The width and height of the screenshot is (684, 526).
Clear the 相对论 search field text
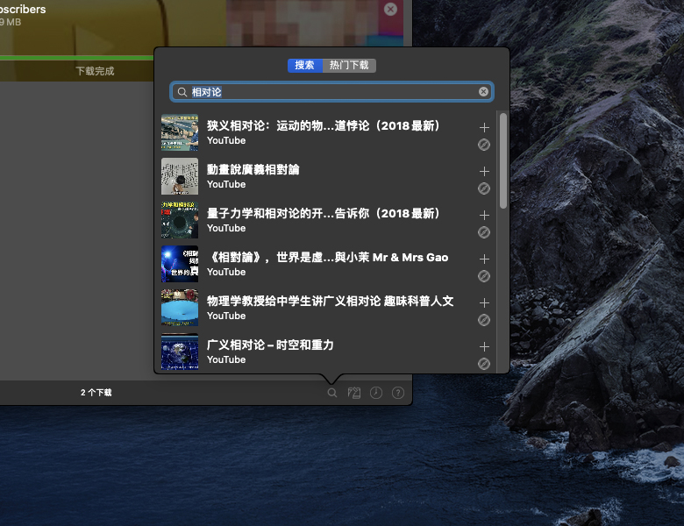[483, 91]
